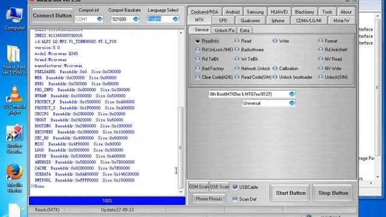Expand the Comport inf COM1 dropdown
This screenshot has height=217, width=386.
click(100, 19)
